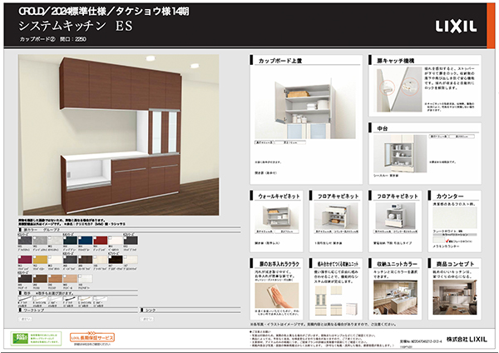499x353 pixels.
Task: Select the first black bar handle thumbnail
Action: point(25,299)
